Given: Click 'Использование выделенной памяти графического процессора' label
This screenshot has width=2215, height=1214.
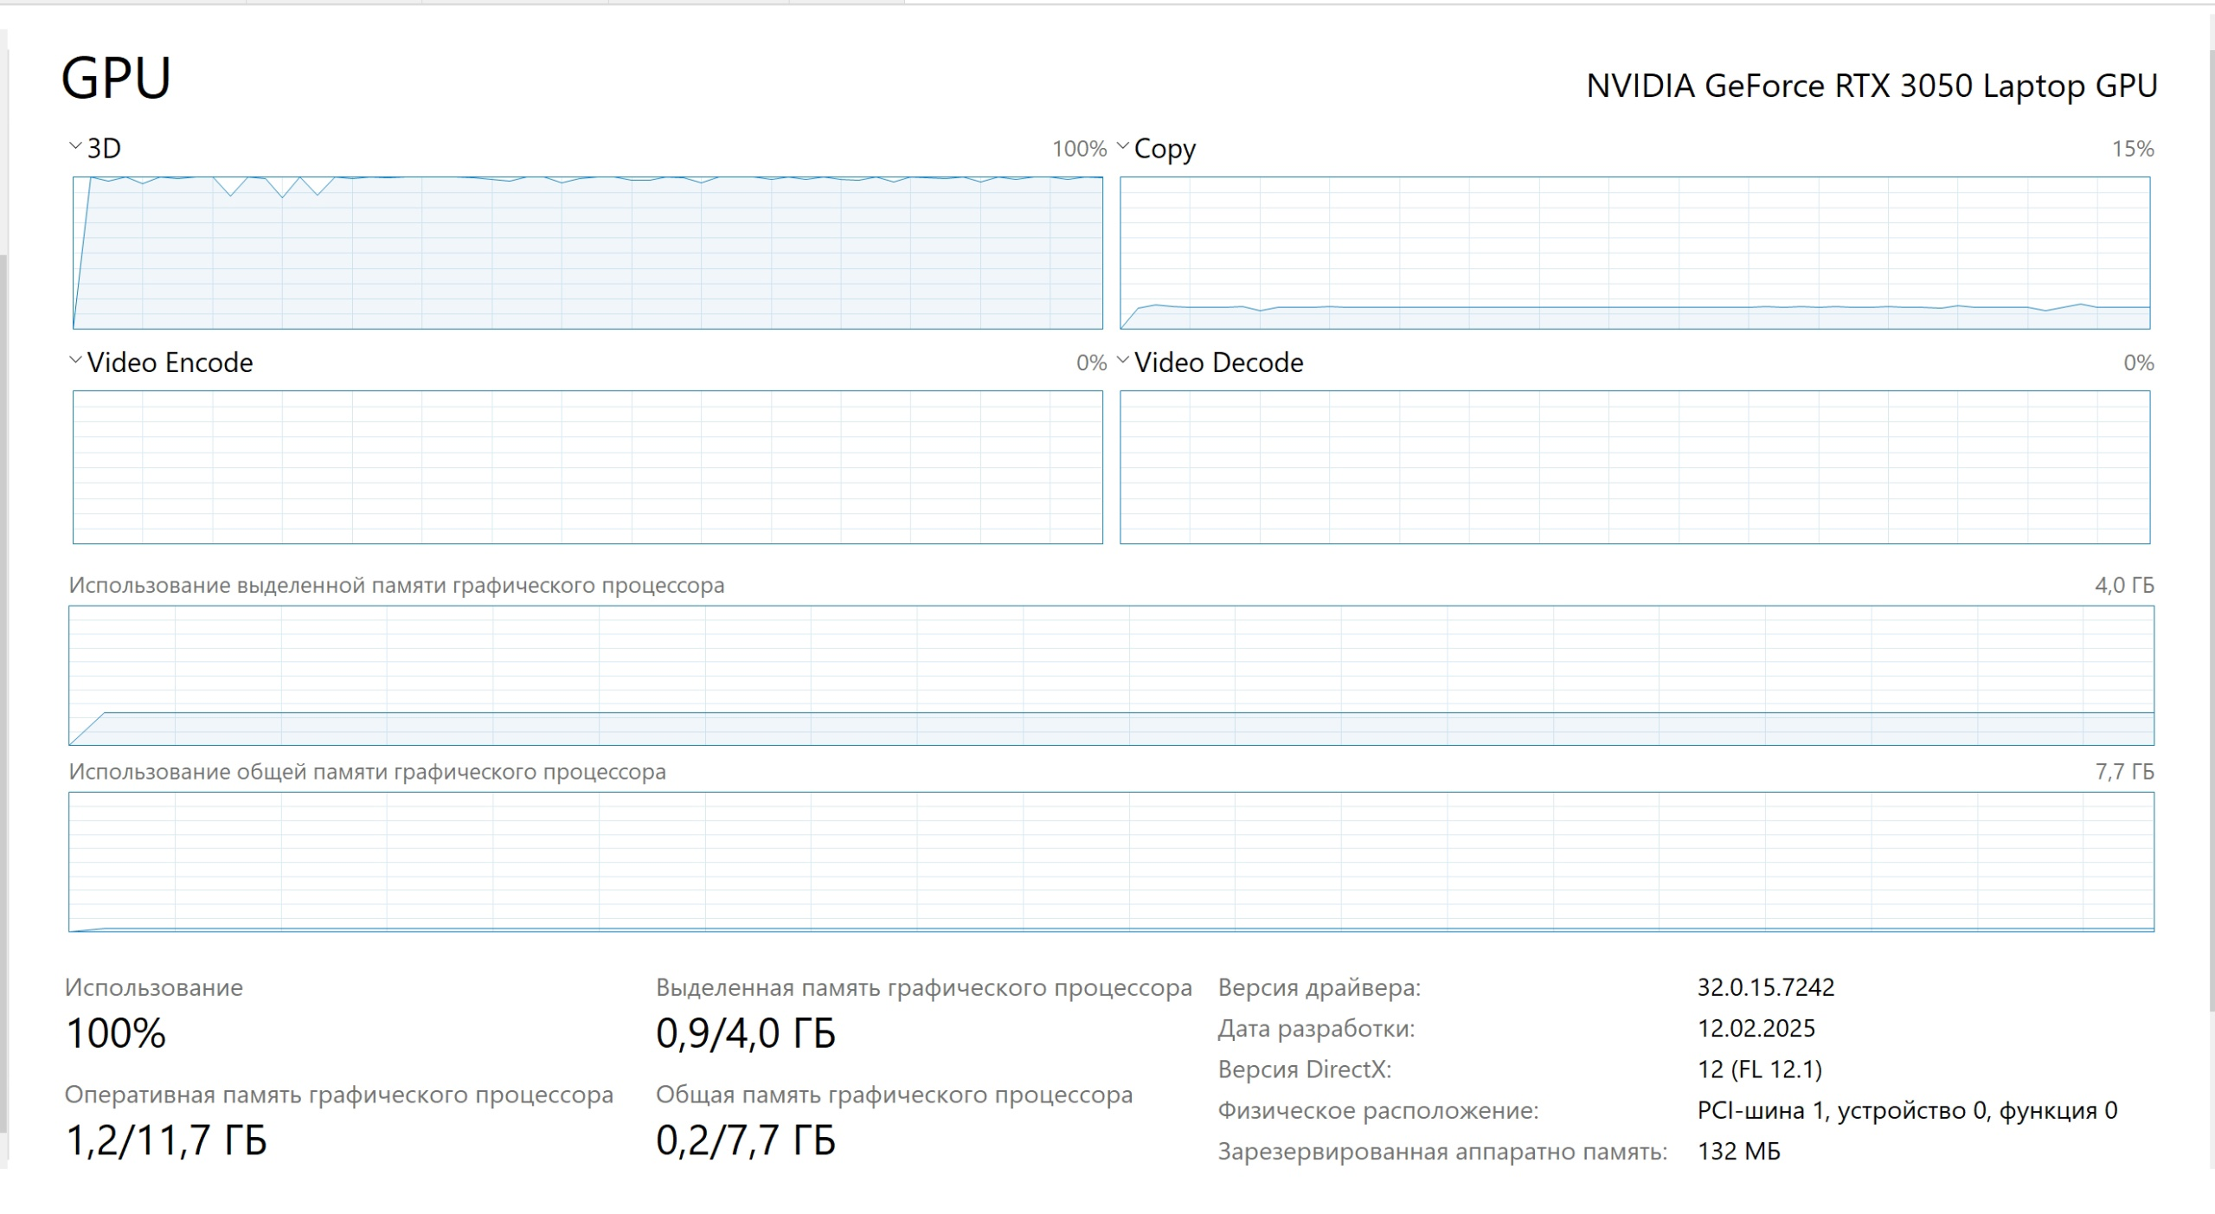Looking at the screenshot, I should tap(396, 586).
